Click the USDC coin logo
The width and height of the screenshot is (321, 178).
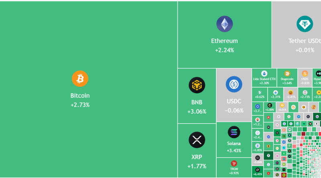pos(234,84)
